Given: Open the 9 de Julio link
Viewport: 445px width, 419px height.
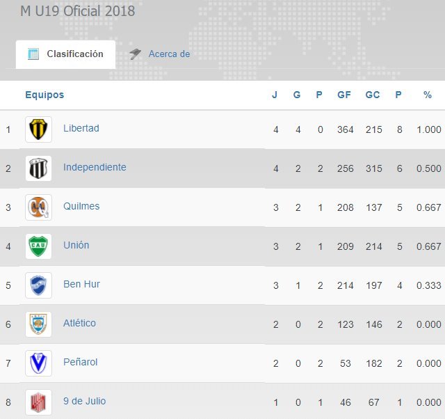Looking at the screenshot, I should point(84,402).
